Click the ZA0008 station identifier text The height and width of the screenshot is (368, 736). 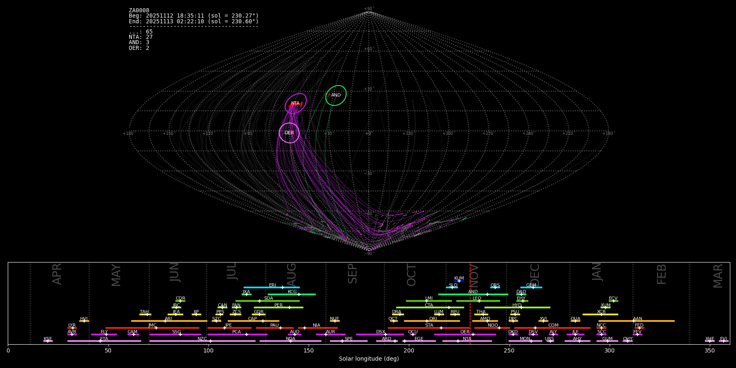[x=139, y=11]
